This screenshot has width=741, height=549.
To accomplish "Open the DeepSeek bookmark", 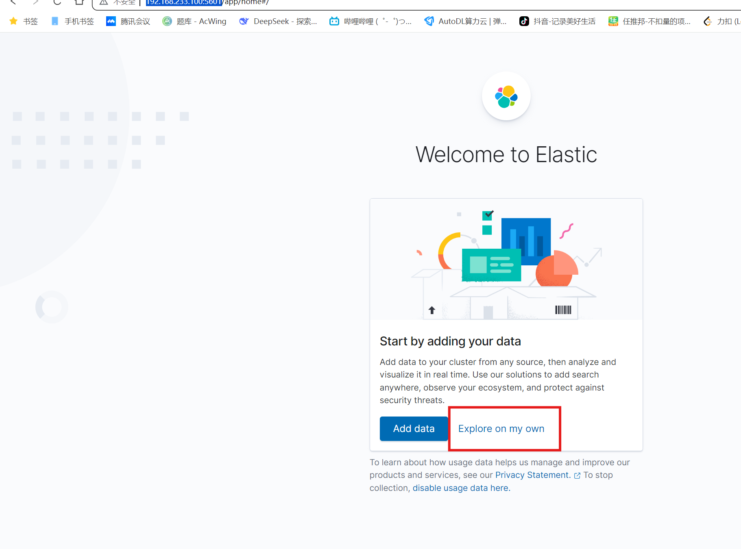I will click(278, 21).
